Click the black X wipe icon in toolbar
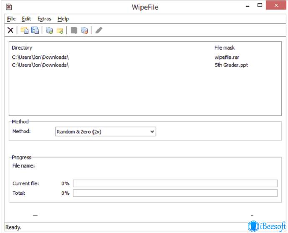This screenshot has height=233, width=288. pyautogui.click(x=10, y=30)
